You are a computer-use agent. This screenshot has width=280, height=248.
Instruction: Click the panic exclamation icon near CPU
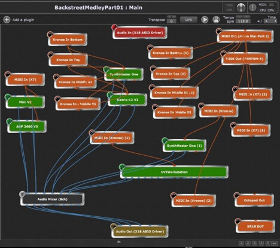(252, 8)
